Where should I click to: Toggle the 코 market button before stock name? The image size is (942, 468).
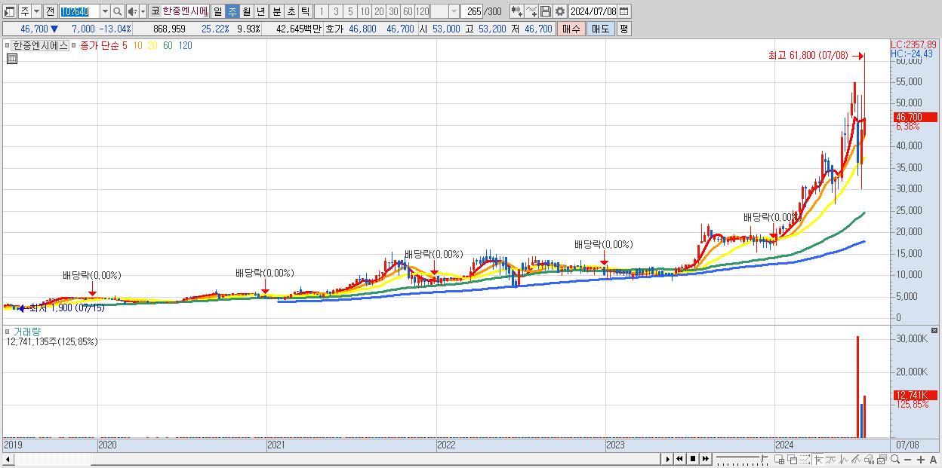(x=155, y=11)
